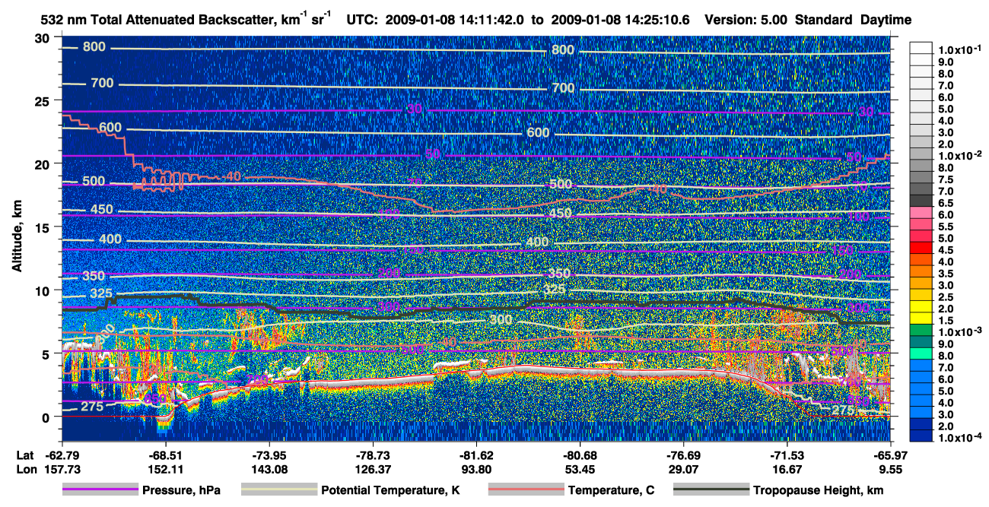Click the longitude tick label 143.08
This screenshot has width=989, height=507.
tap(269, 469)
